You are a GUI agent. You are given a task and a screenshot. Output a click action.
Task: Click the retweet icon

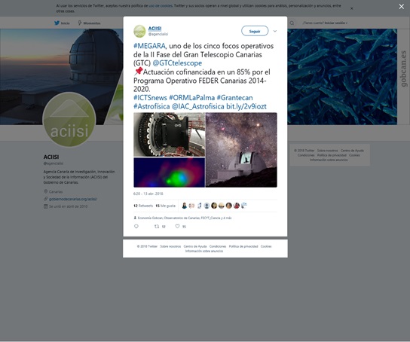[x=157, y=226]
